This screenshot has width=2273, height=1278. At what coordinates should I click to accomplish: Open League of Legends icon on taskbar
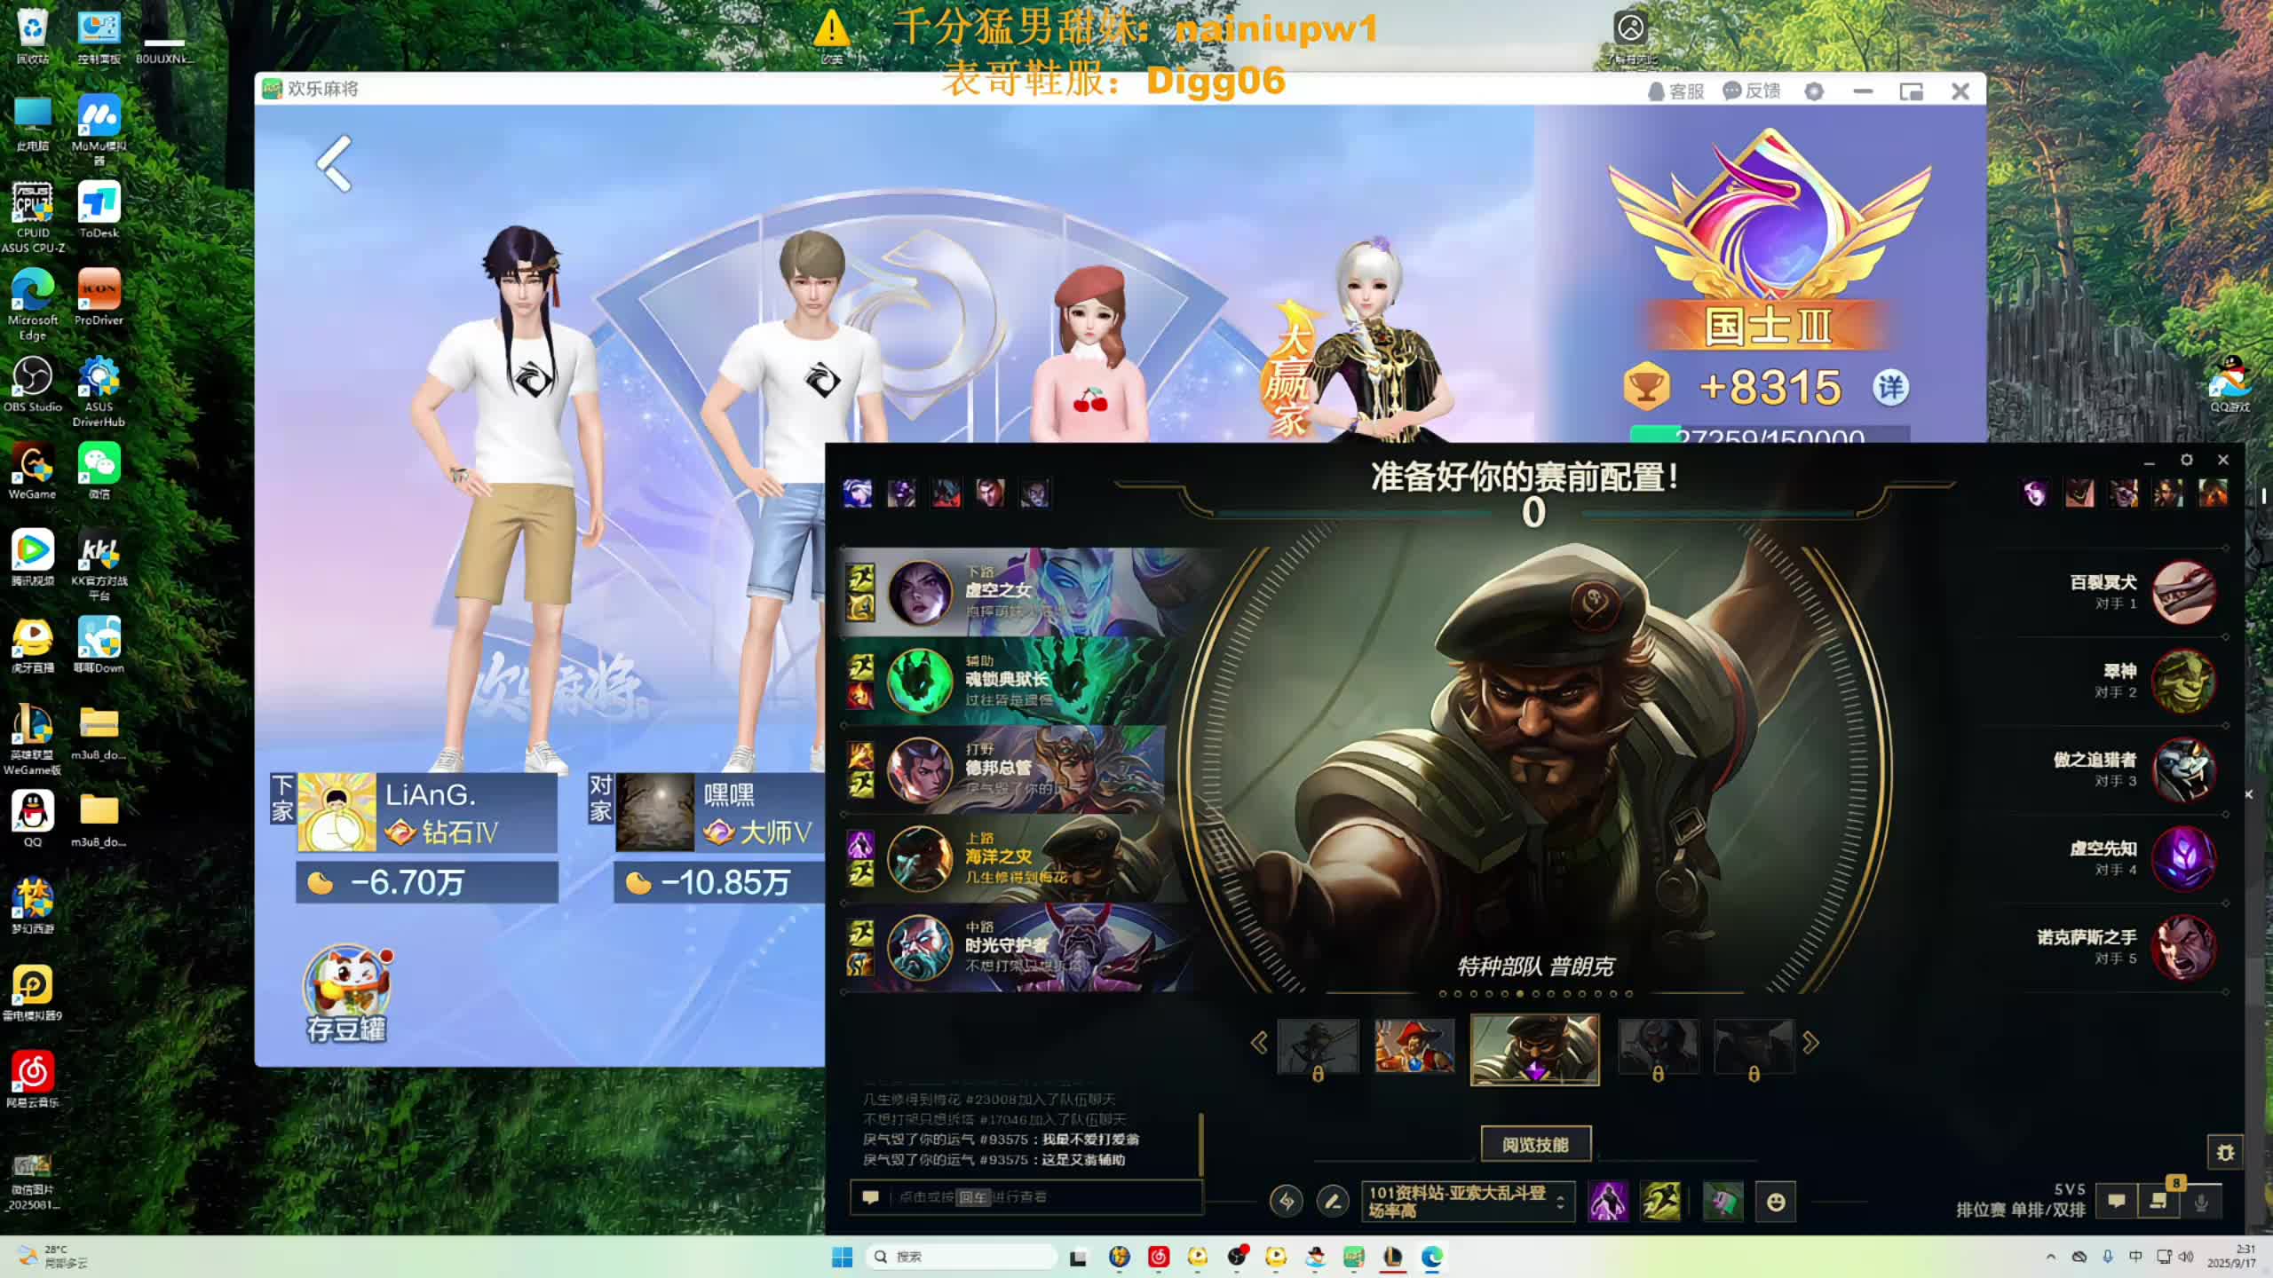click(1392, 1257)
